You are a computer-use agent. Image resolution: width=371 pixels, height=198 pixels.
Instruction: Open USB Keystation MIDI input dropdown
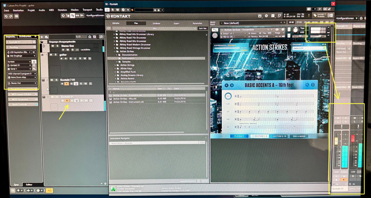click(19, 52)
